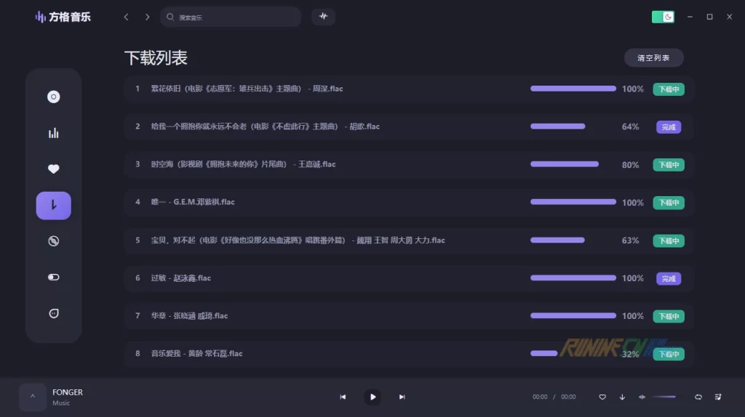This screenshot has height=417, width=745.
Task: Like the current song with player heart
Action: (x=602, y=397)
